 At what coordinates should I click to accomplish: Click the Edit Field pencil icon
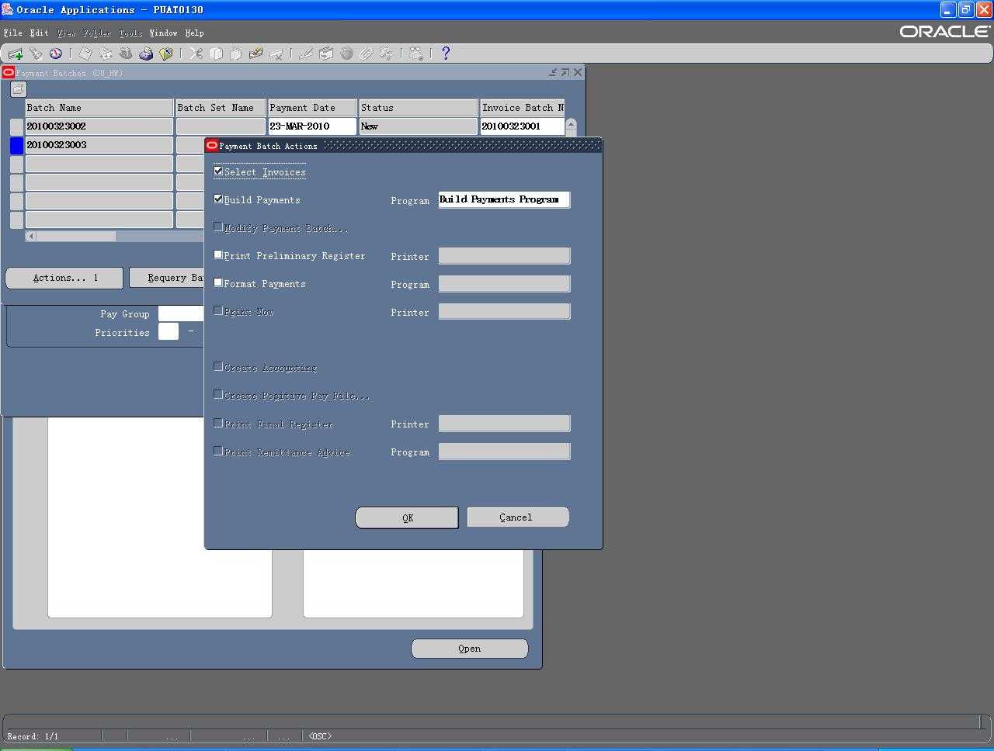pyautogui.click(x=306, y=54)
